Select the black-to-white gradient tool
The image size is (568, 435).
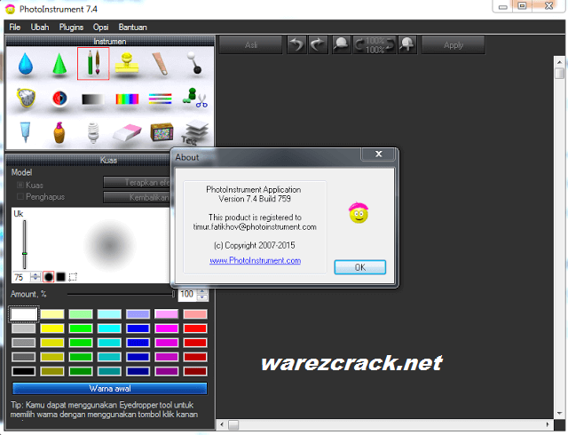[x=92, y=99]
